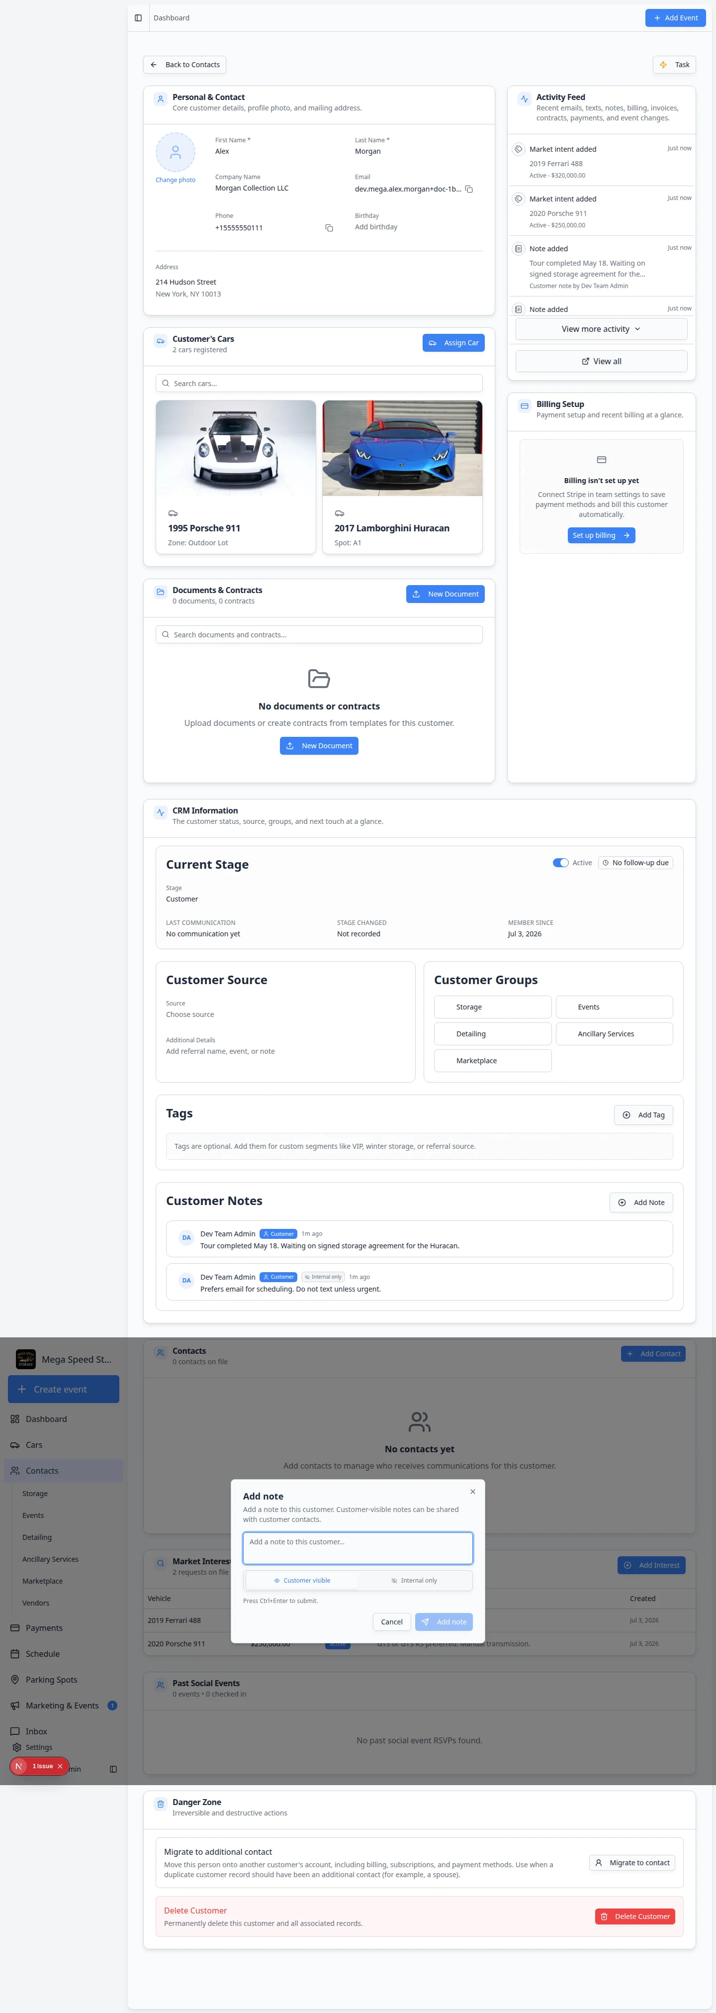This screenshot has width=716, height=2013.
Task: Click the CRM Information pulse icon
Action: [x=160, y=812]
